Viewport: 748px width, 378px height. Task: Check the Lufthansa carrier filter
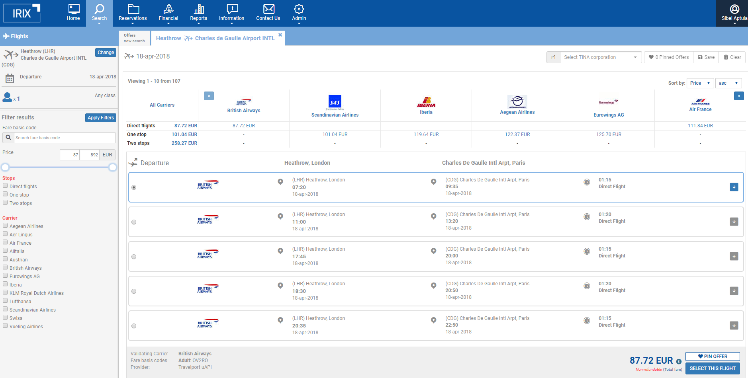tap(5, 301)
